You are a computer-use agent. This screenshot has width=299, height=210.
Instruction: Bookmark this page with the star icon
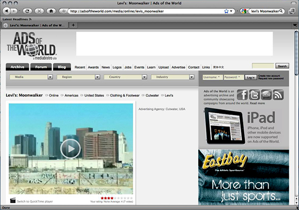point(226,11)
